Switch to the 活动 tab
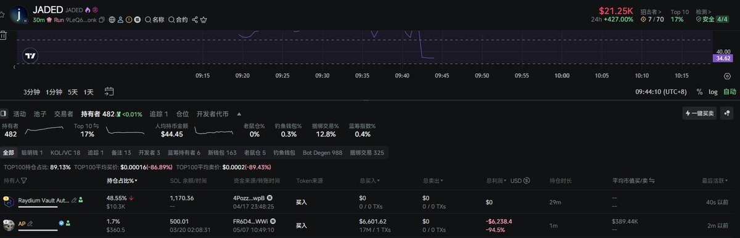Screen dimensions: 740x238 pos(20,114)
